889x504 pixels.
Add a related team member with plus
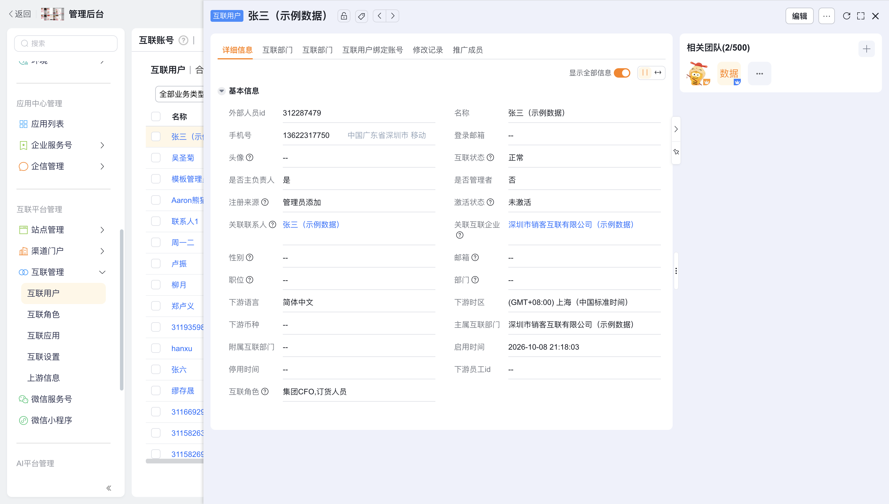click(866, 49)
